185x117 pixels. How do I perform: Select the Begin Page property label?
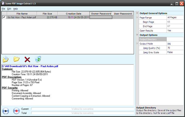point(153,22)
